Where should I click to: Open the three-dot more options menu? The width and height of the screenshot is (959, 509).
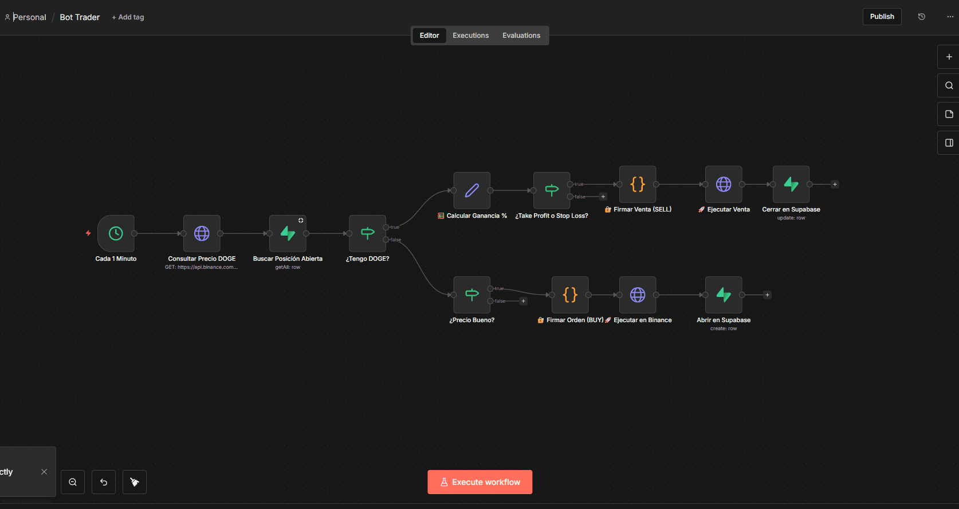pos(950,17)
